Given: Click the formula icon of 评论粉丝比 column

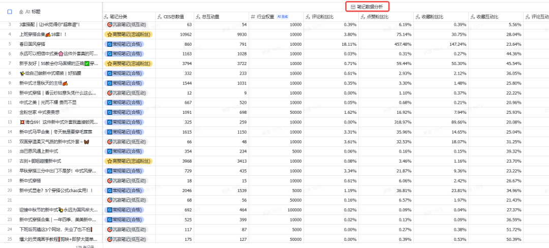Looking at the screenshot, I should pos(308,16).
